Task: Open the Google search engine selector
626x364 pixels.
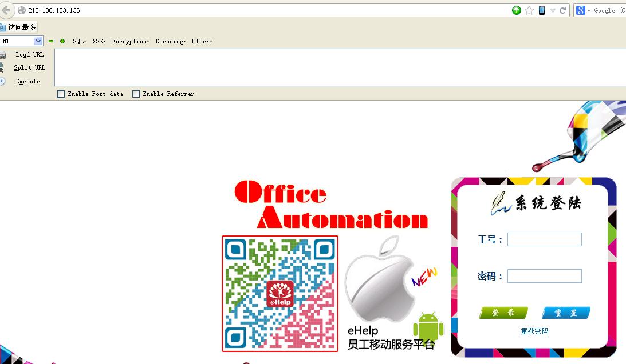Action: tap(583, 10)
